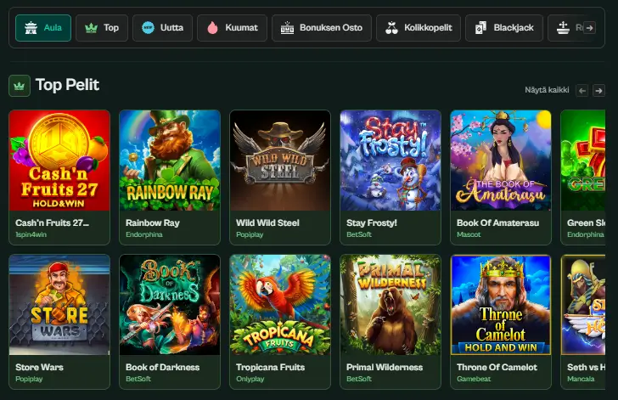
Task: Click BetSoft provider under Primal Wilderness
Action: 359,379
